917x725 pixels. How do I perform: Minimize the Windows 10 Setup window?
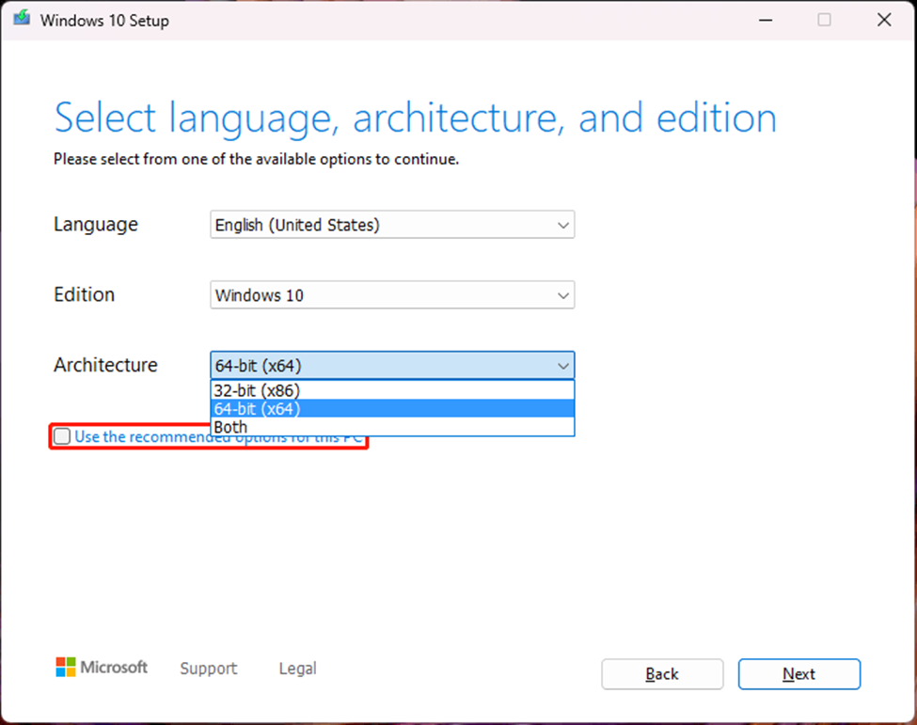(766, 20)
